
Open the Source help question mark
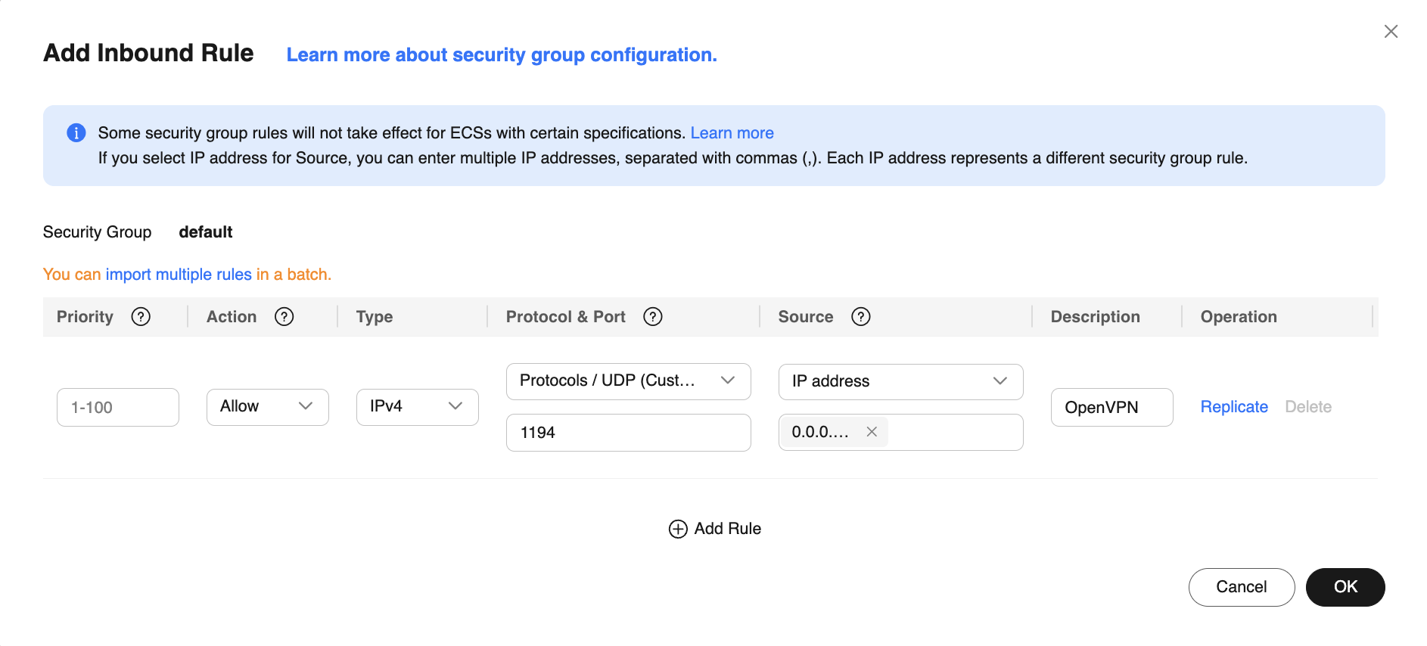861,317
